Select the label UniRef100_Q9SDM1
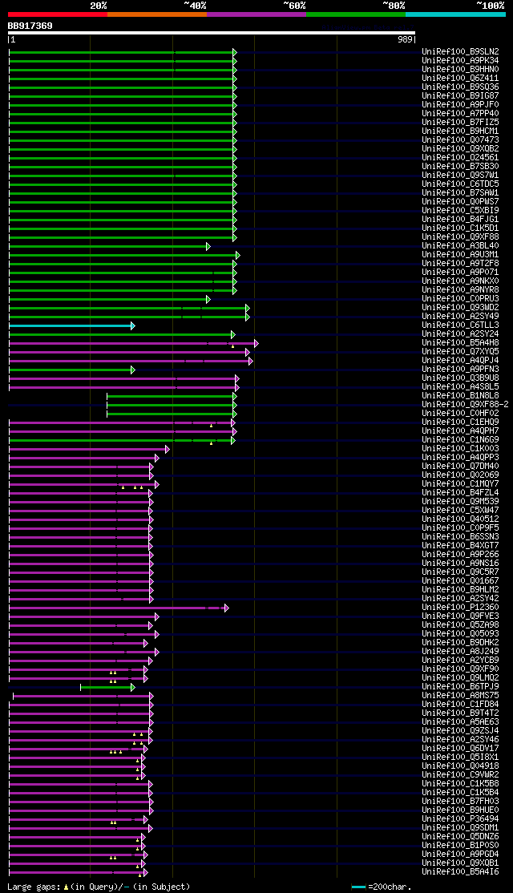Viewport: 513px width, 893px height. [x=461, y=828]
